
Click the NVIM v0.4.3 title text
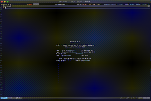pyautogui.click(x=75, y=42)
